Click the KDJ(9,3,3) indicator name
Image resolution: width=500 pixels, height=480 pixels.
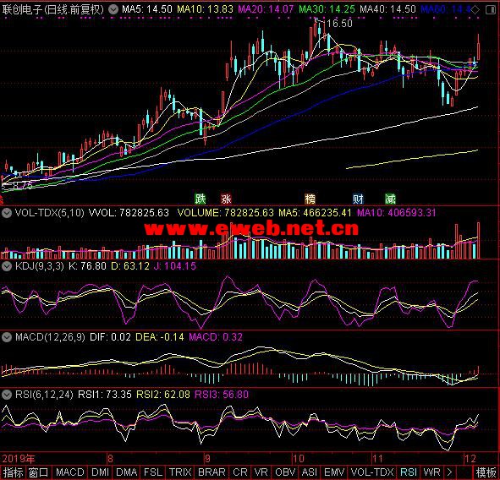pyautogui.click(x=40, y=266)
